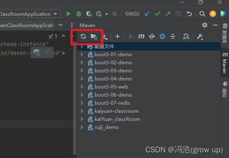The height and width of the screenshot is (158, 229).
Task: Click the Git(G): toolbar label
Action: tap(132, 14)
